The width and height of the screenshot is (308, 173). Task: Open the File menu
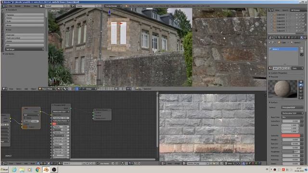(11, 6)
